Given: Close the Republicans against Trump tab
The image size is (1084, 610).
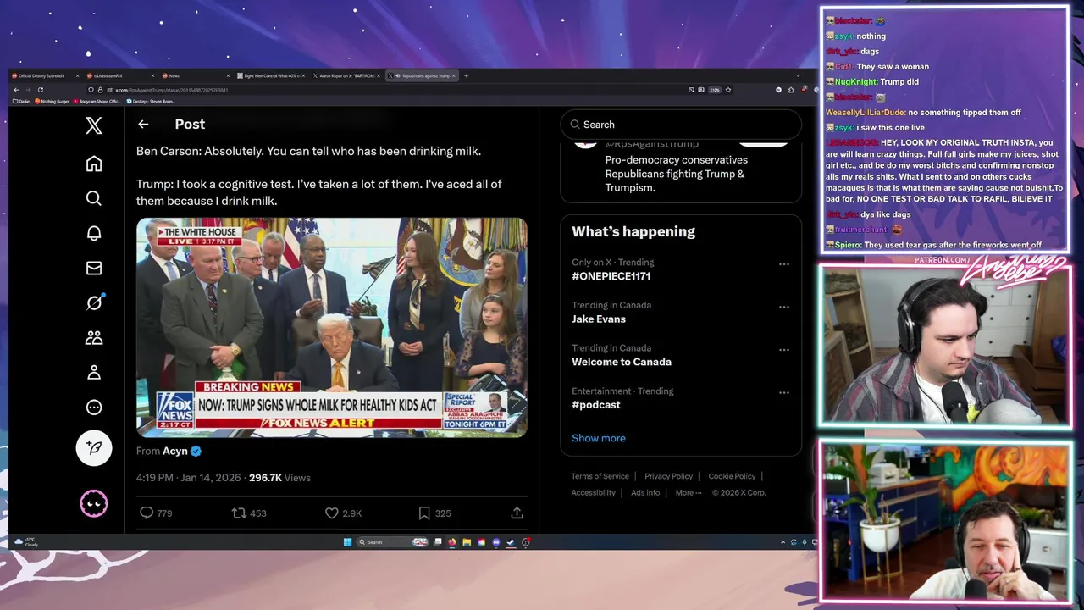Looking at the screenshot, I should tap(454, 76).
